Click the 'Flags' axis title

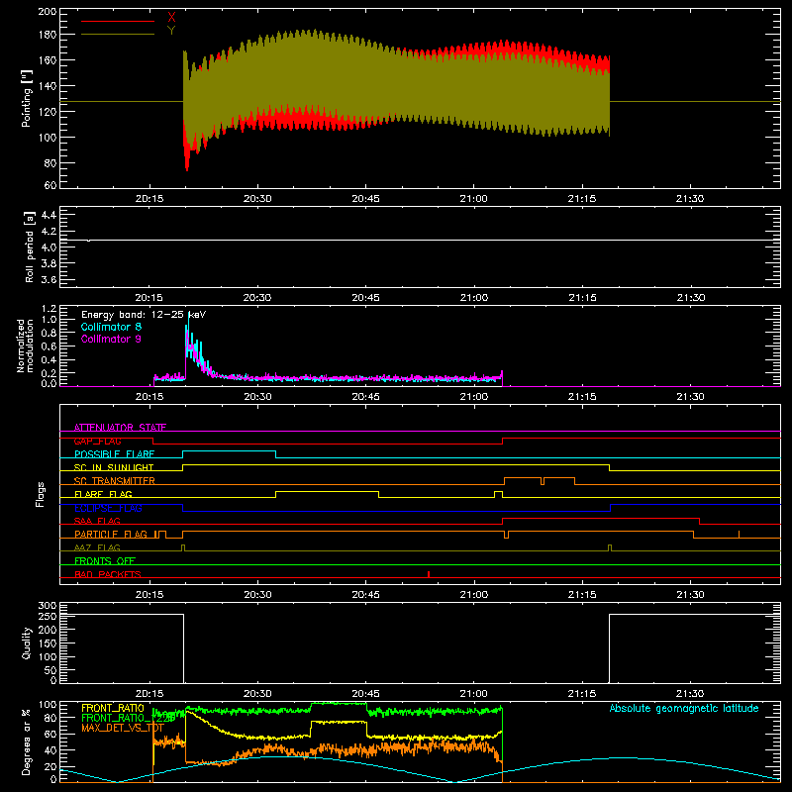[41, 494]
